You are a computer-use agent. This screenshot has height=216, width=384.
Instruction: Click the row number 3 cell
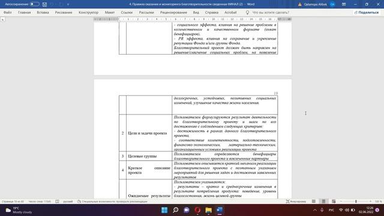coord(122,156)
